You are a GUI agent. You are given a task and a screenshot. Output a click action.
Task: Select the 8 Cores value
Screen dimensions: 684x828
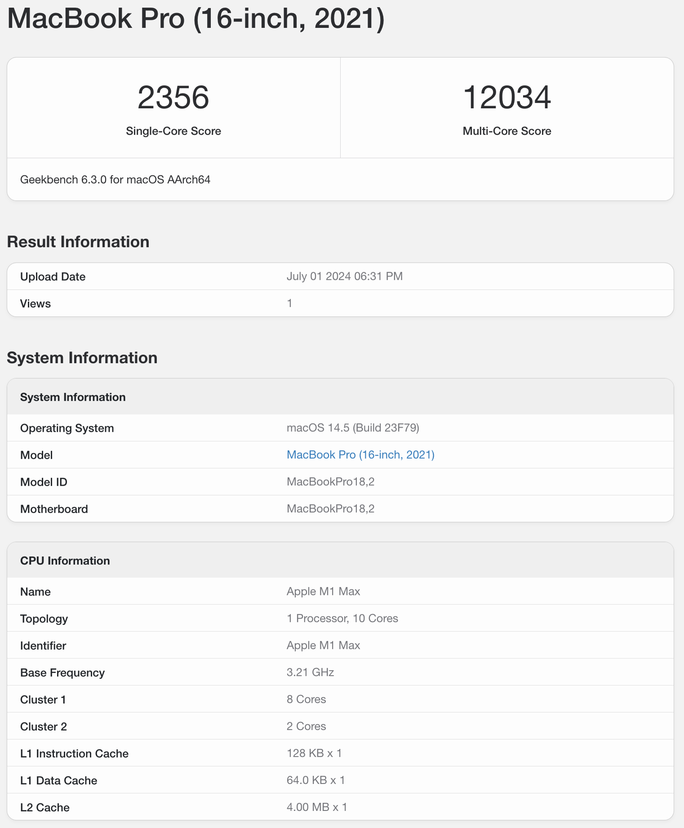(306, 699)
